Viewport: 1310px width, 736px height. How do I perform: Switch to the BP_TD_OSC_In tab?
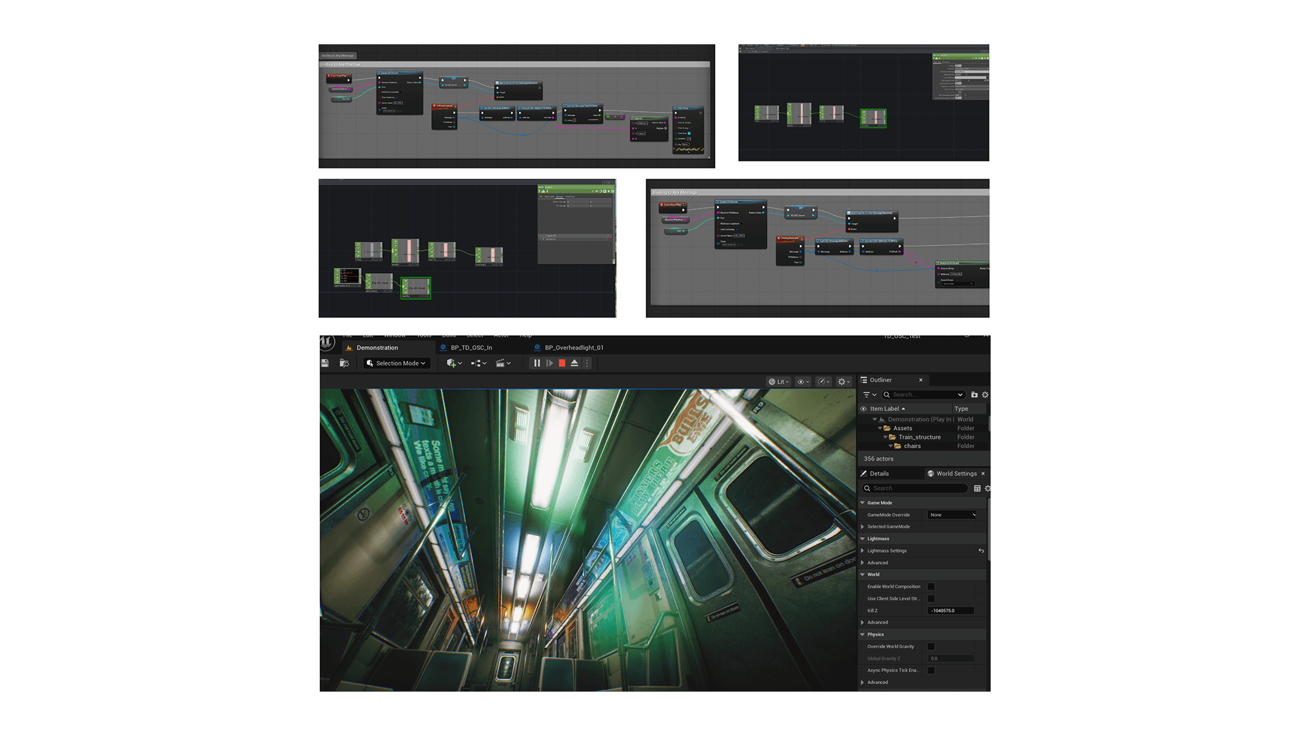click(471, 348)
